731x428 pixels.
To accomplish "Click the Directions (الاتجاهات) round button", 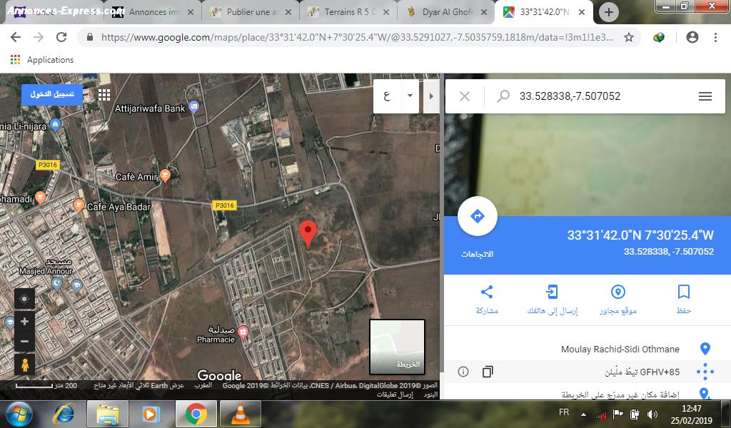I will click(478, 217).
